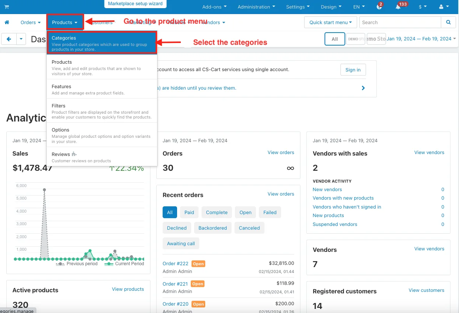The height and width of the screenshot is (313, 459).
Task: Open the icon with the badge 2
Action: point(379,7)
